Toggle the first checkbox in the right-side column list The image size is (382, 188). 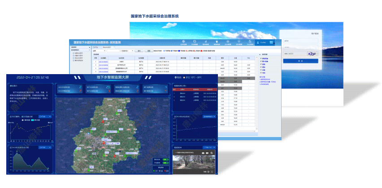point(260,58)
